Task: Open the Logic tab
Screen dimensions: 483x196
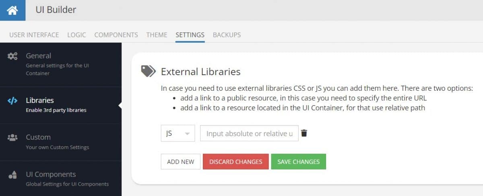Action: [76, 35]
